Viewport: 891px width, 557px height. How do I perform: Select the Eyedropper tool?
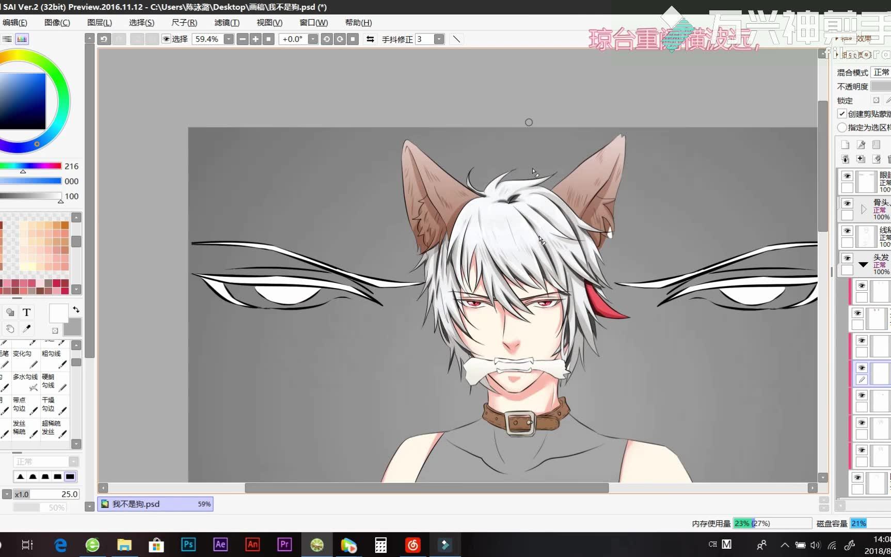pyautogui.click(x=27, y=329)
